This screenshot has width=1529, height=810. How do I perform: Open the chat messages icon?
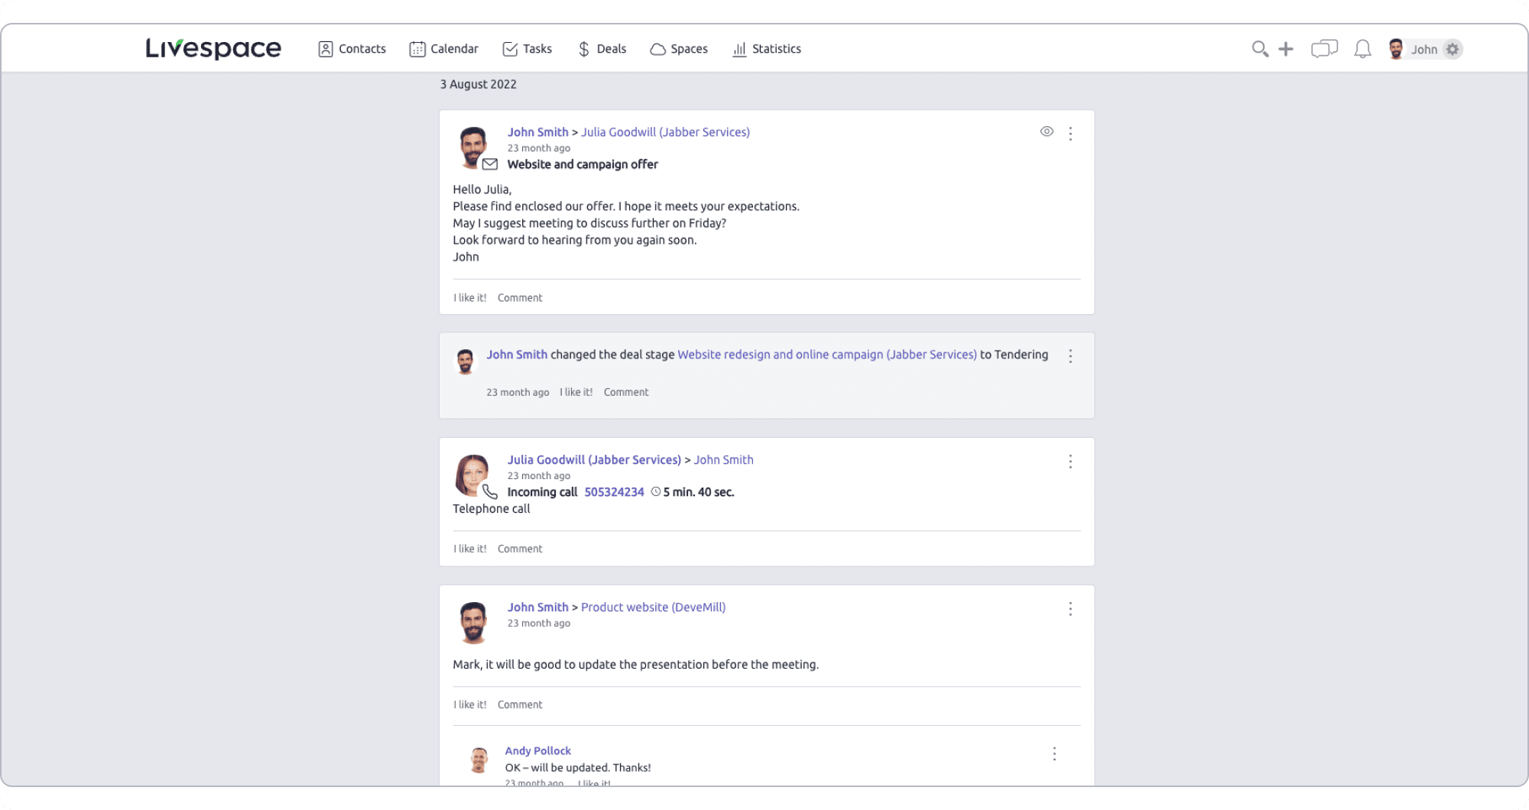click(1324, 49)
